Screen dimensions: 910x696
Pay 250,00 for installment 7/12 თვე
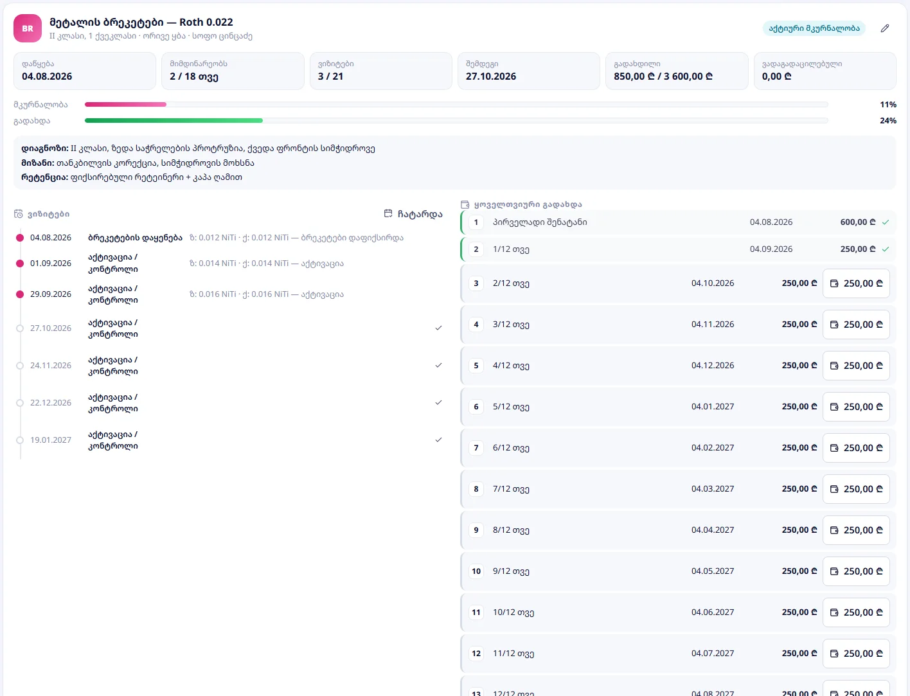[856, 489]
